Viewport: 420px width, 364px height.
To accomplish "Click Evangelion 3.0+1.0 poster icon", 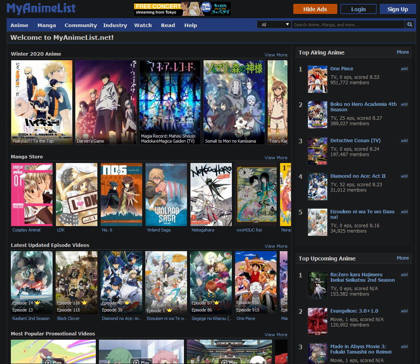I will pos(318,321).
